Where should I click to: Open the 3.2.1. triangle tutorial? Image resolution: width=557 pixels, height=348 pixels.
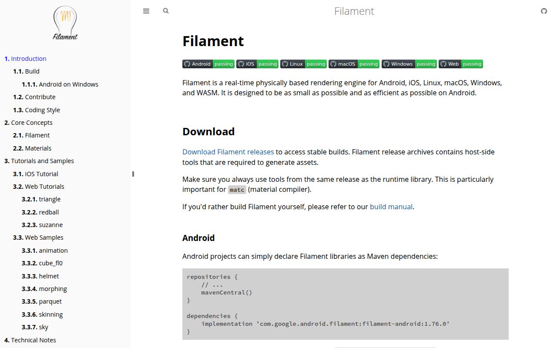point(41,199)
